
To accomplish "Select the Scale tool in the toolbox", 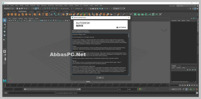I will 5,39.
